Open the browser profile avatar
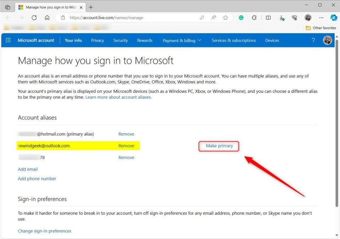340x239 pixels. (308, 18)
